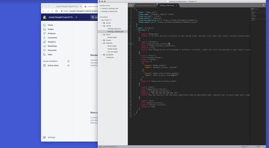Click the Products tag icon

pyautogui.click(x=44, y=33)
